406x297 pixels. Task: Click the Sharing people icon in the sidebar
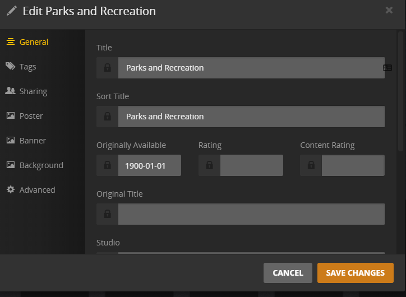[11, 91]
